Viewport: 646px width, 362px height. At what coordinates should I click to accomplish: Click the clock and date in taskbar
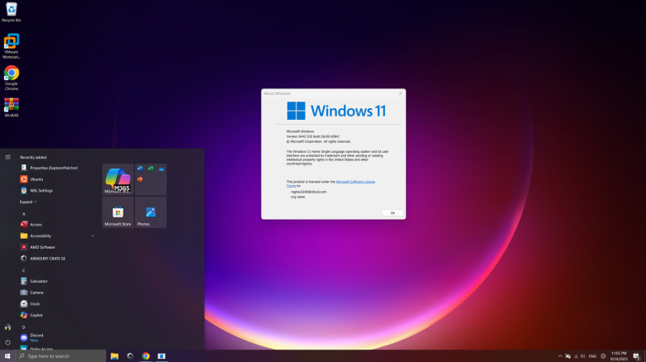click(618, 356)
